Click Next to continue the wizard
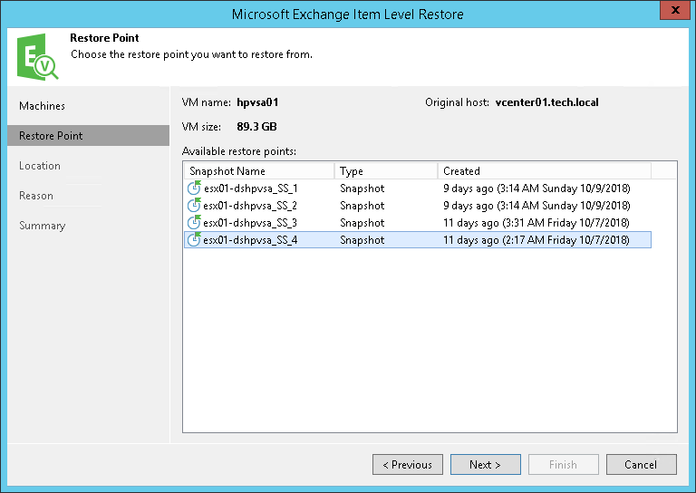This screenshot has height=493, width=696. [x=485, y=465]
